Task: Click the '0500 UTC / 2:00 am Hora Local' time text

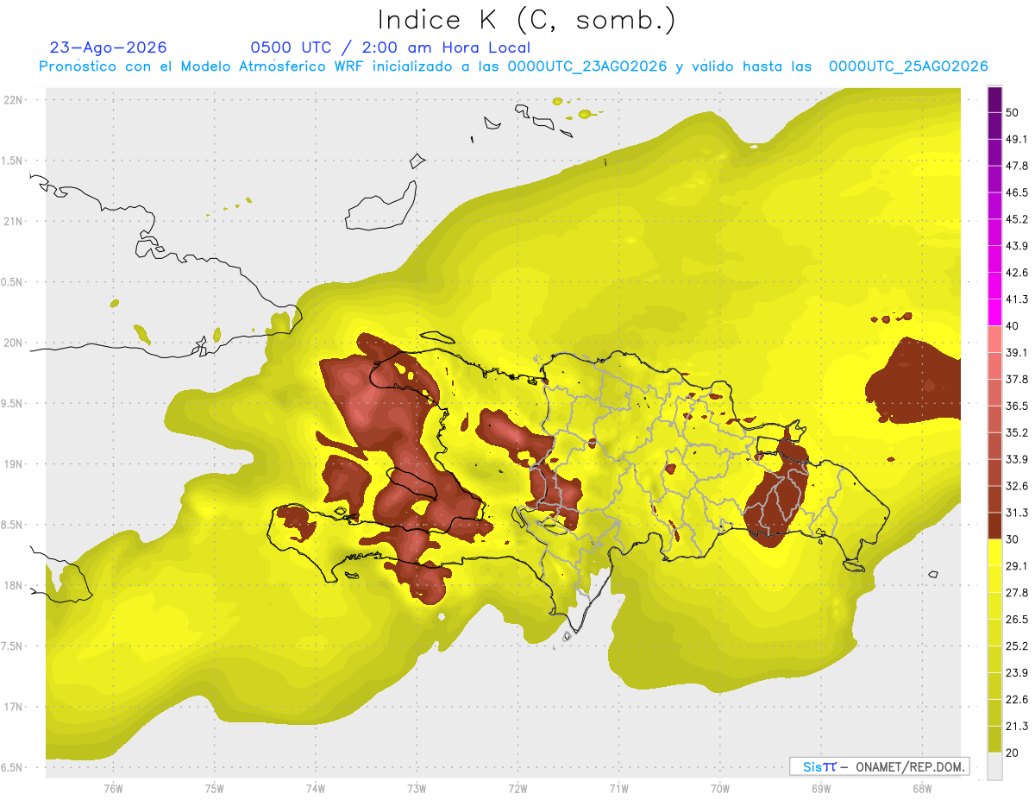Action: point(390,47)
